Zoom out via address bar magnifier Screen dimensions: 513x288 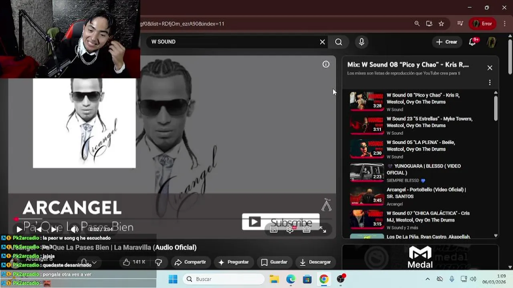coord(417,24)
